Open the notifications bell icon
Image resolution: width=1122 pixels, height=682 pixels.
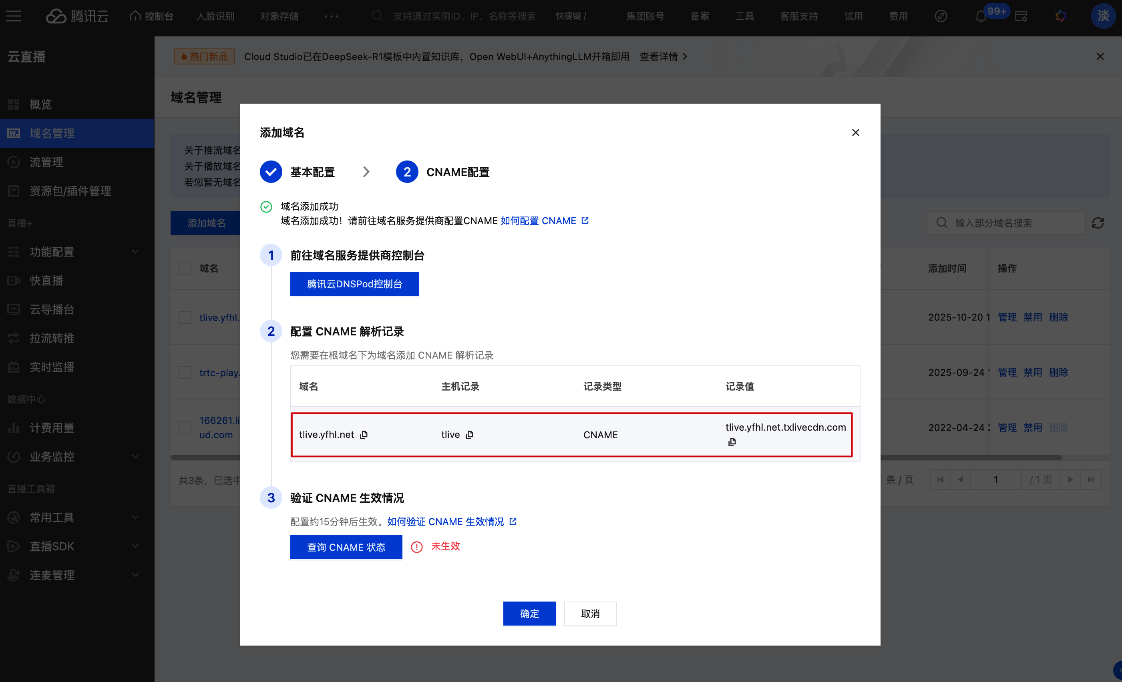pos(980,16)
